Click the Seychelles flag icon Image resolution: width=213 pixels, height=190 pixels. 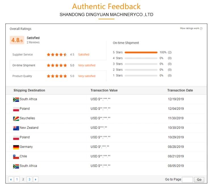[16, 119]
